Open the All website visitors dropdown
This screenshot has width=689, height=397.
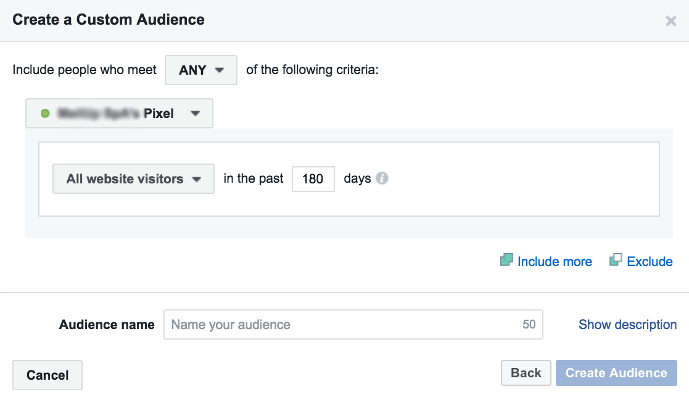(x=133, y=179)
